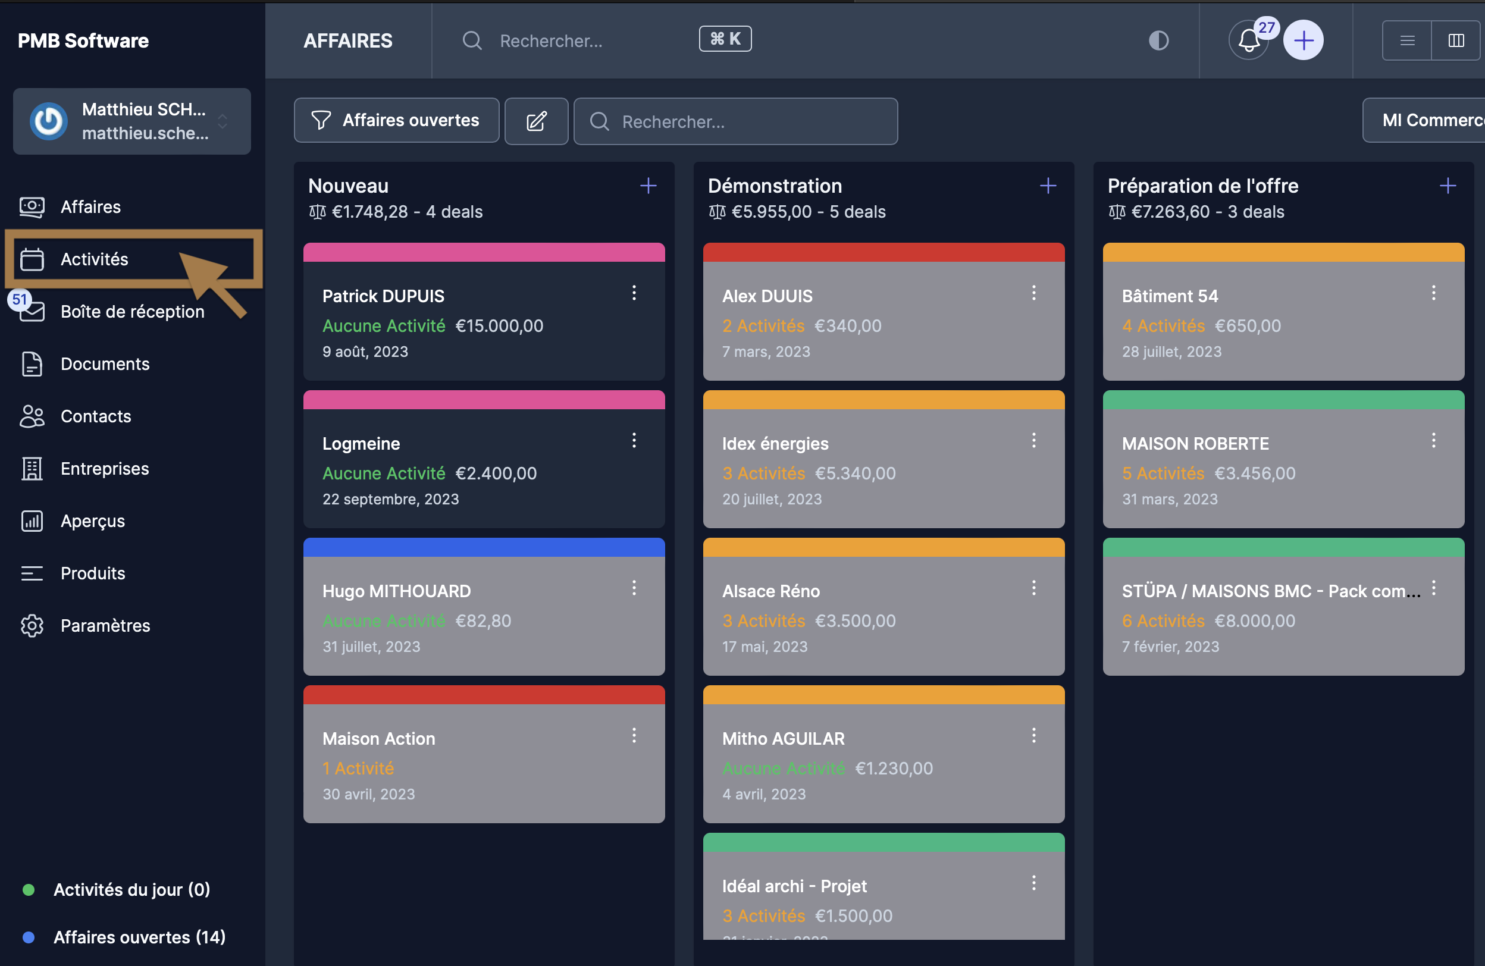Image resolution: width=1485 pixels, height=966 pixels.
Task: Click the round plus create button
Action: pyautogui.click(x=1303, y=40)
